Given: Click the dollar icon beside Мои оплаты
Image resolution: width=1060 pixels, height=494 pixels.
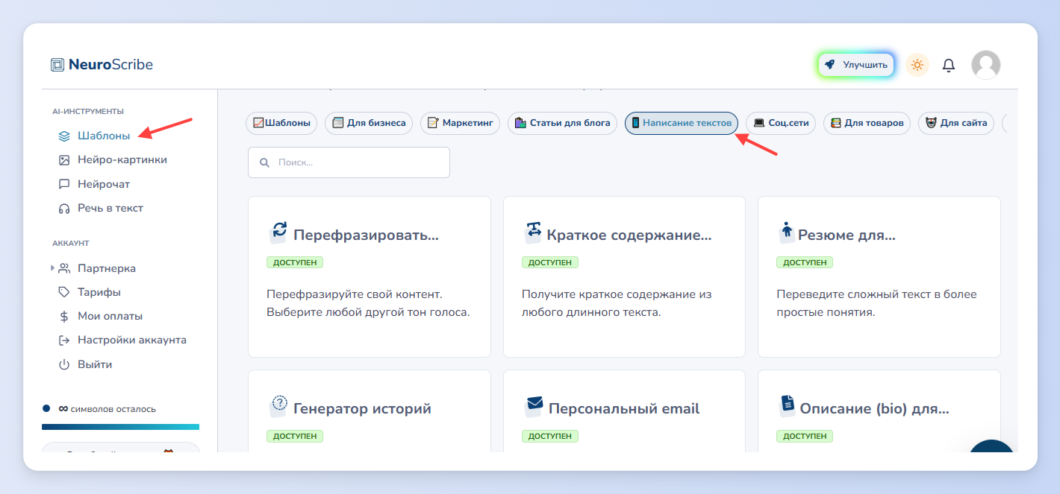Looking at the screenshot, I should coord(64,317).
